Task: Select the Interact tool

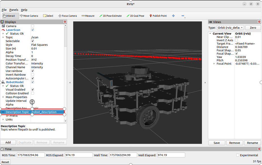Action: (10, 16)
